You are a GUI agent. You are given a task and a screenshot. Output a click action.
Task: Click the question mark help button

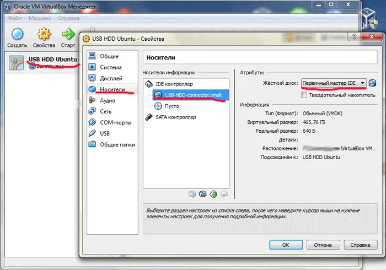pos(354,37)
